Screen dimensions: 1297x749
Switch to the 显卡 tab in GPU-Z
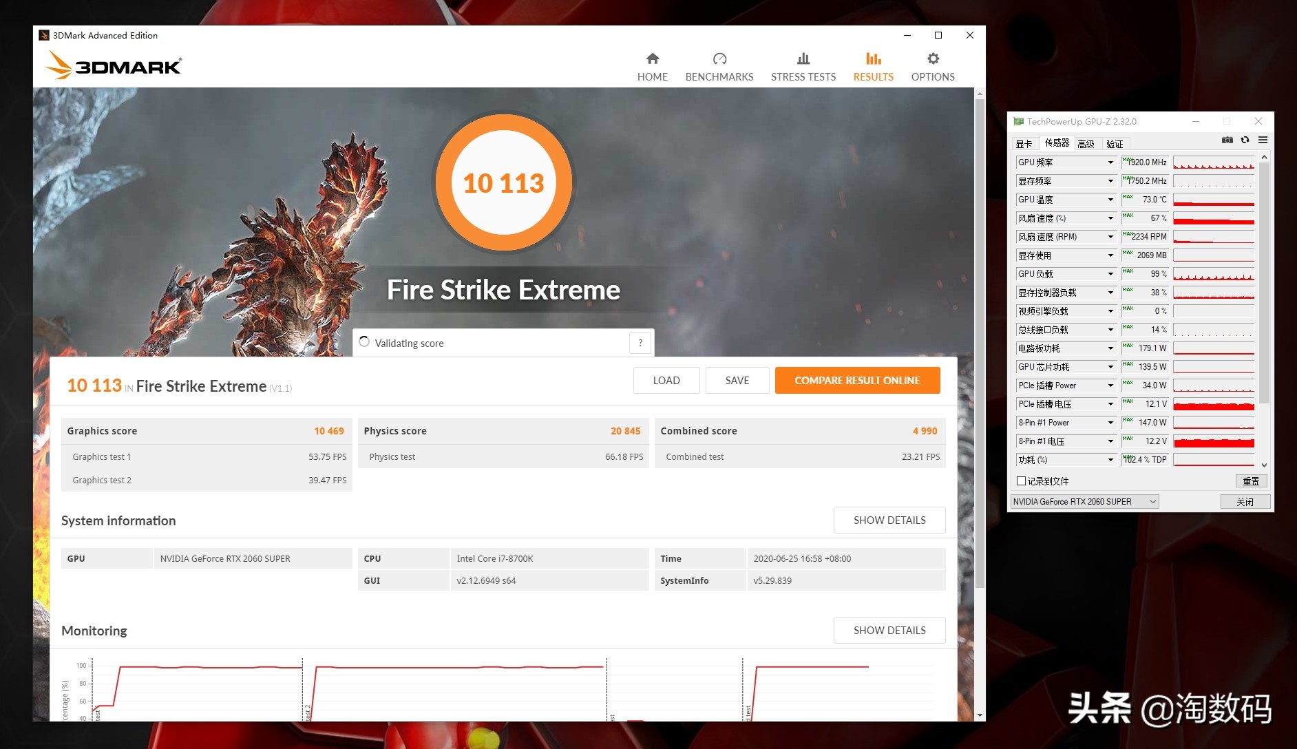(x=1024, y=144)
